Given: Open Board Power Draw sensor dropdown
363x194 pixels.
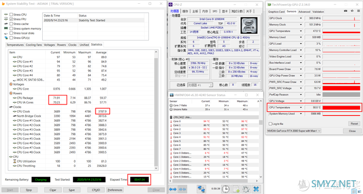Looking at the screenshot, I should pos(301,69).
